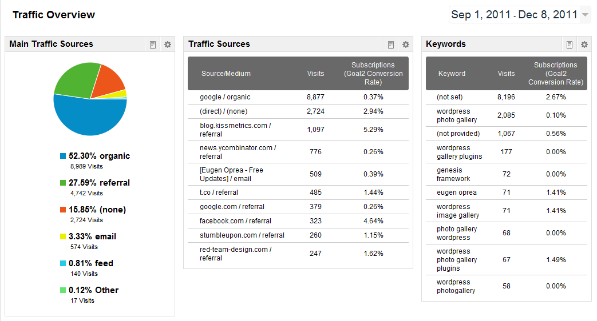Click the Source/Medium column header
597x321 pixels.
click(x=226, y=74)
